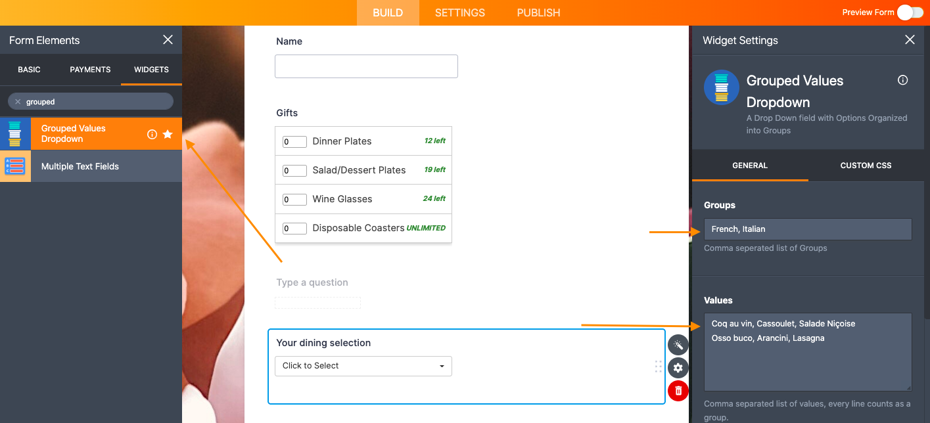
Task: Click the Name text input
Action: (366, 66)
